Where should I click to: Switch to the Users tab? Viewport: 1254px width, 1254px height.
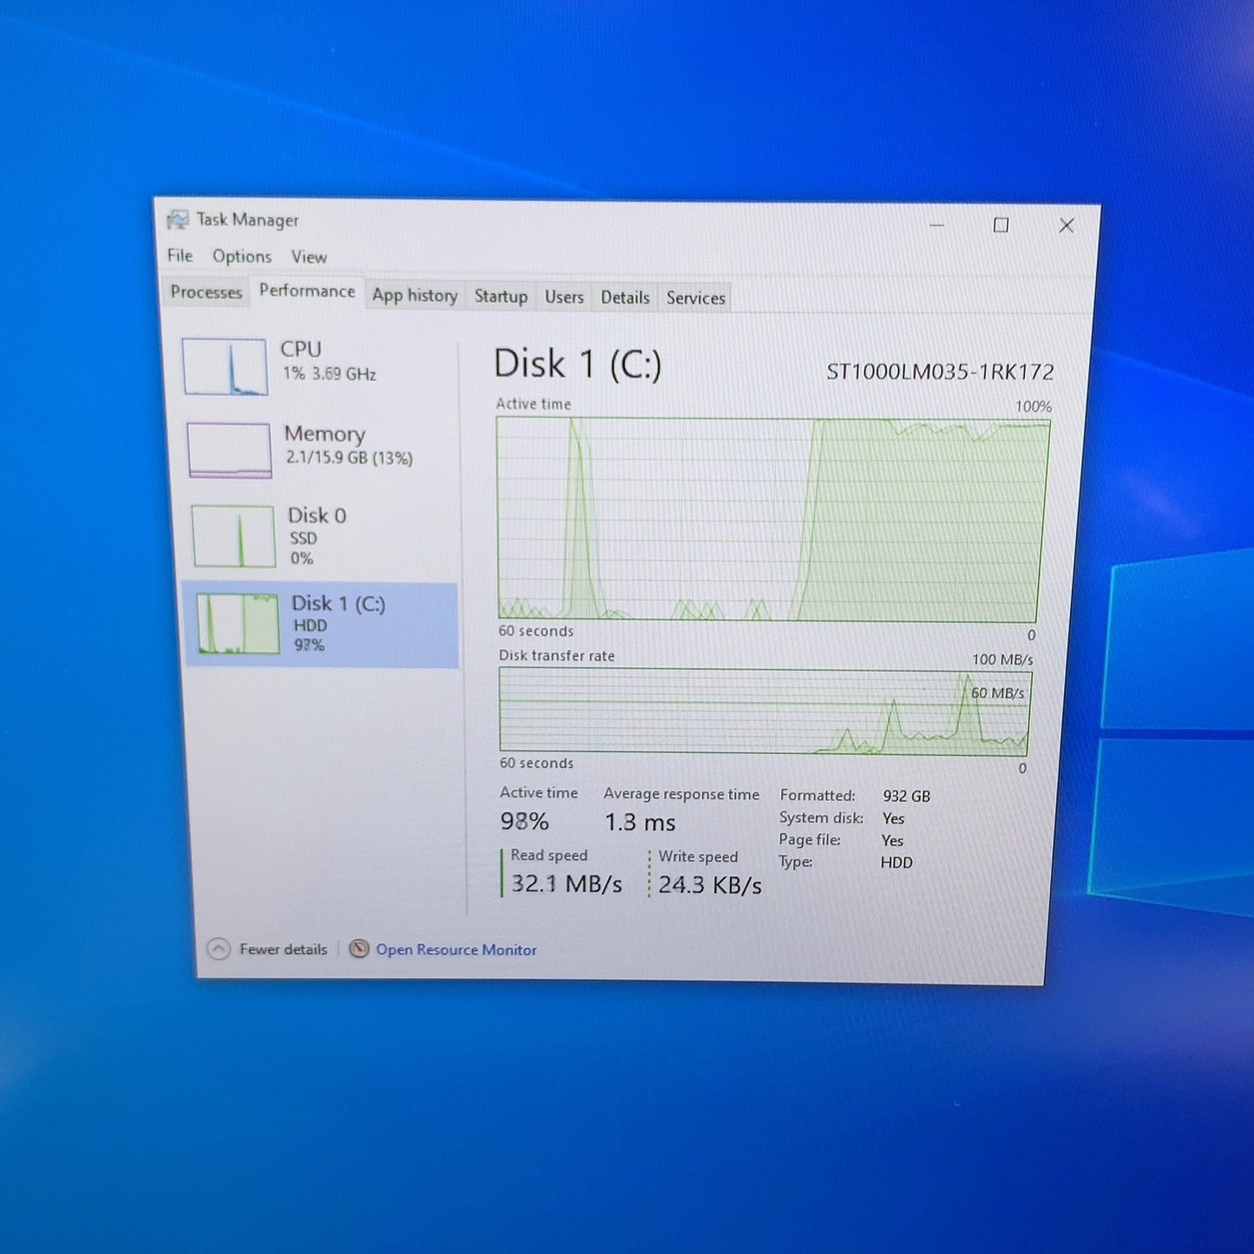point(564,297)
